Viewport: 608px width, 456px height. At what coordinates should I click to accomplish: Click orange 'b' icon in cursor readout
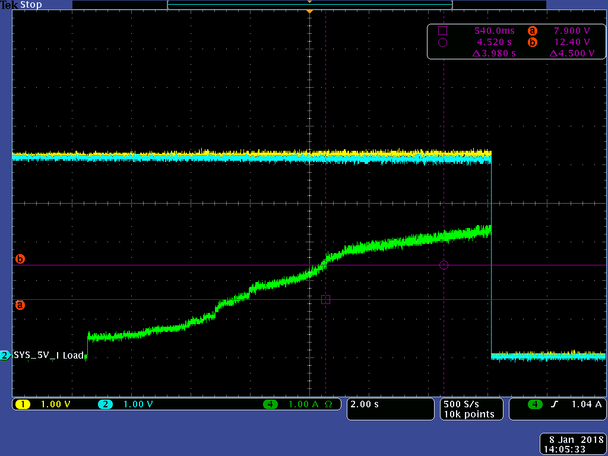click(533, 42)
